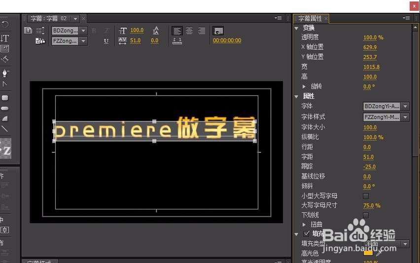This screenshot has width=420, height=263.
Task: Toggle Underline formatting button
Action: click(x=106, y=41)
